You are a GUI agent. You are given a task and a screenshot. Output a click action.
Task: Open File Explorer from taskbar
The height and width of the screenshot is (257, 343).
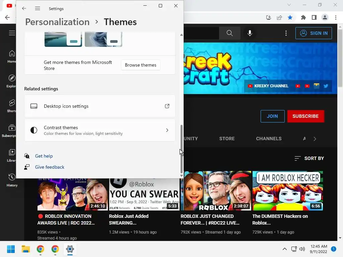coord(25,249)
